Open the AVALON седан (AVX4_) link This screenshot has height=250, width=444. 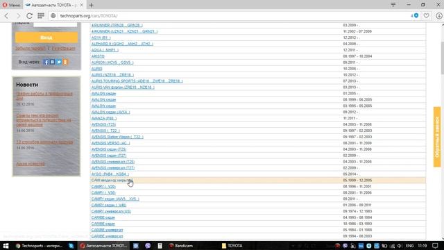pos(110,112)
